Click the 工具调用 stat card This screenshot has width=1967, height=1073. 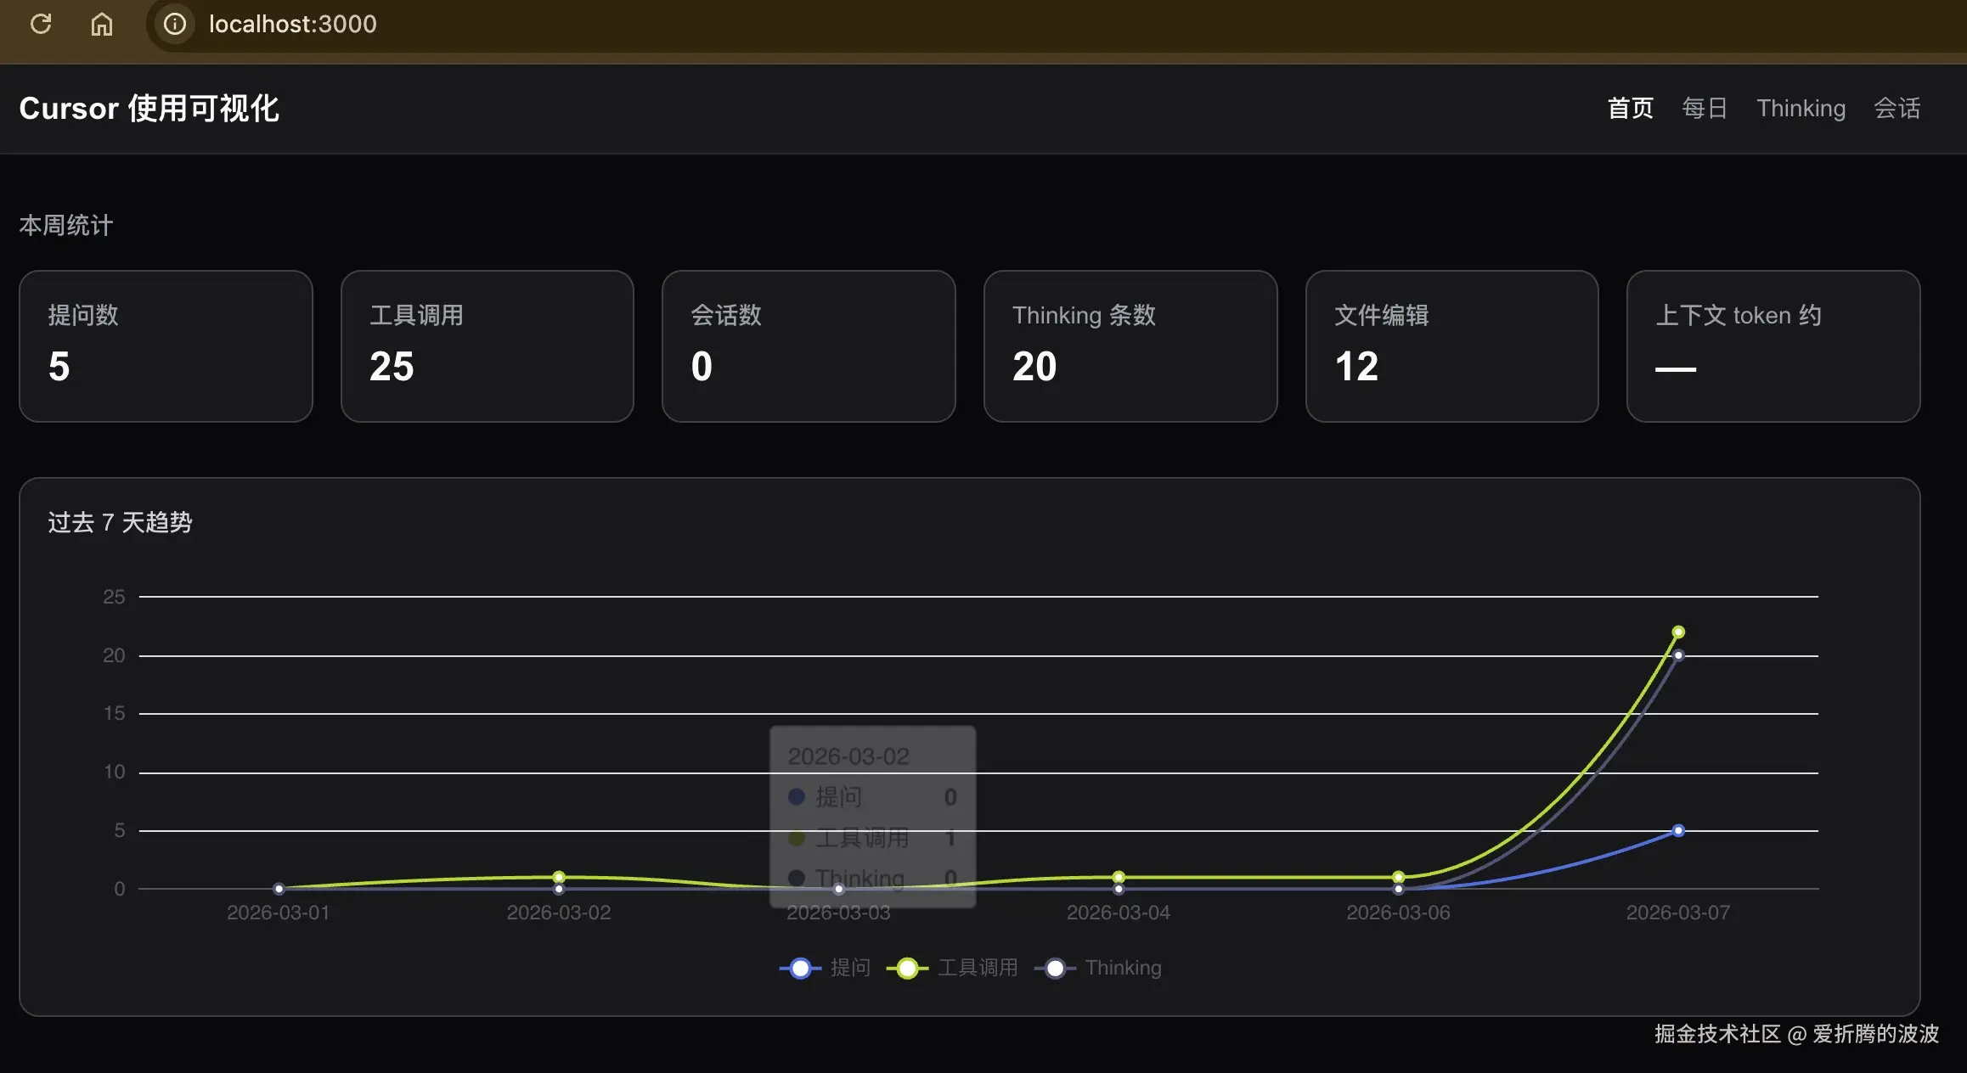click(x=487, y=345)
